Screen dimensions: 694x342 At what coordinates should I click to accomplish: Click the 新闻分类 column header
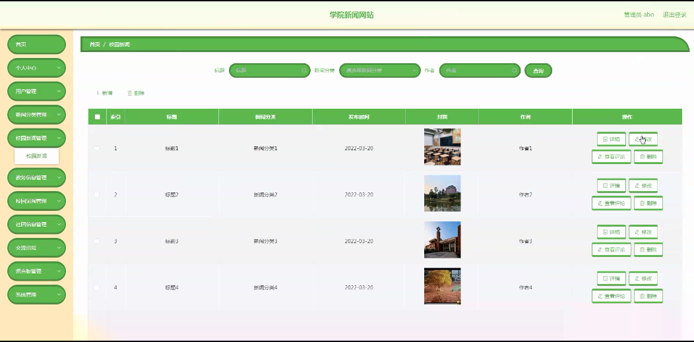[x=265, y=117]
